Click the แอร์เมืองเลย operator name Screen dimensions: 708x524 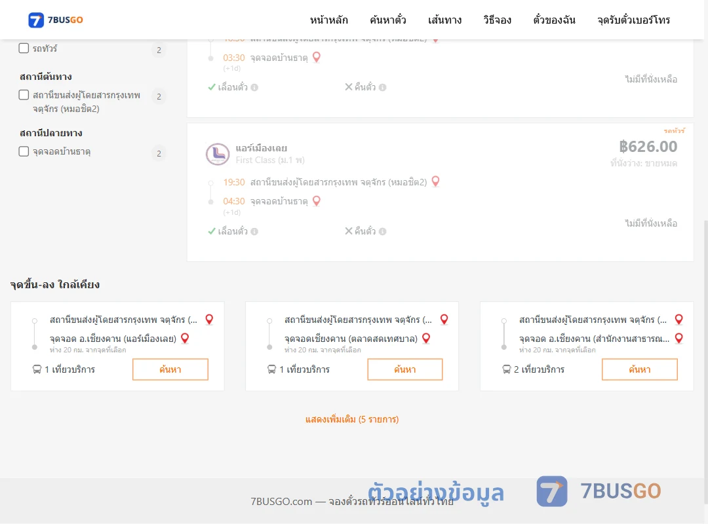point(261,148)
